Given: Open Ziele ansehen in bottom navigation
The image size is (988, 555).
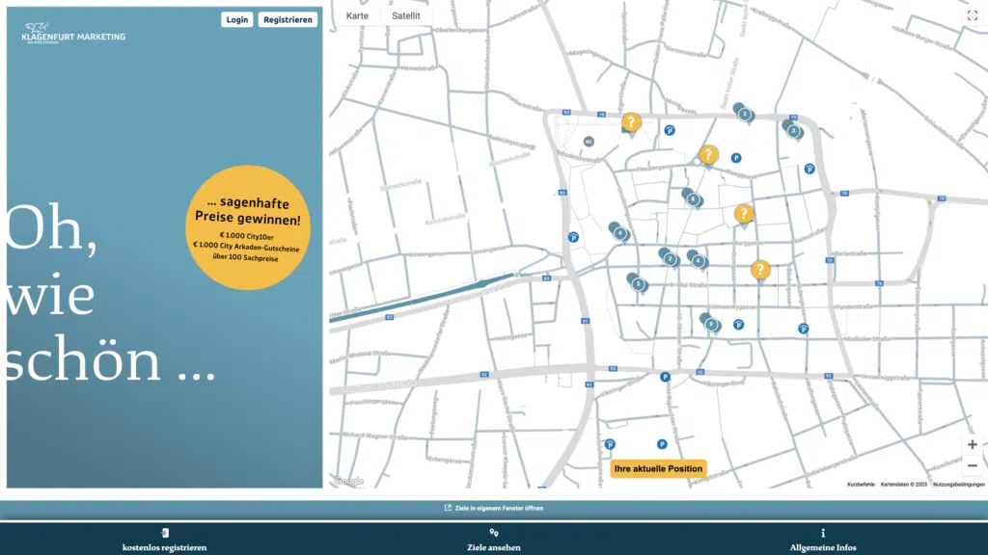Looking at the screenshot, I should [x=494, y=546].
